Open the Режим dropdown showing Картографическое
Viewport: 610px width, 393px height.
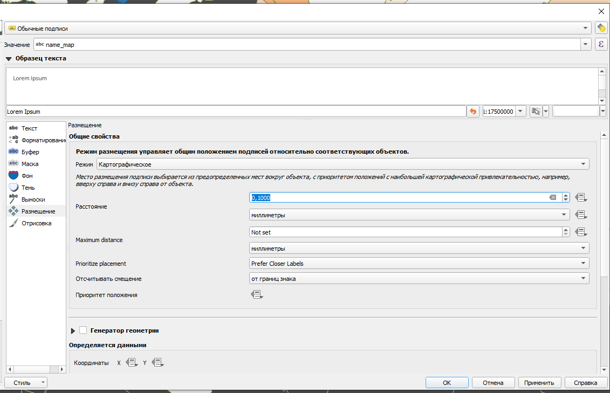click(342, 164)
